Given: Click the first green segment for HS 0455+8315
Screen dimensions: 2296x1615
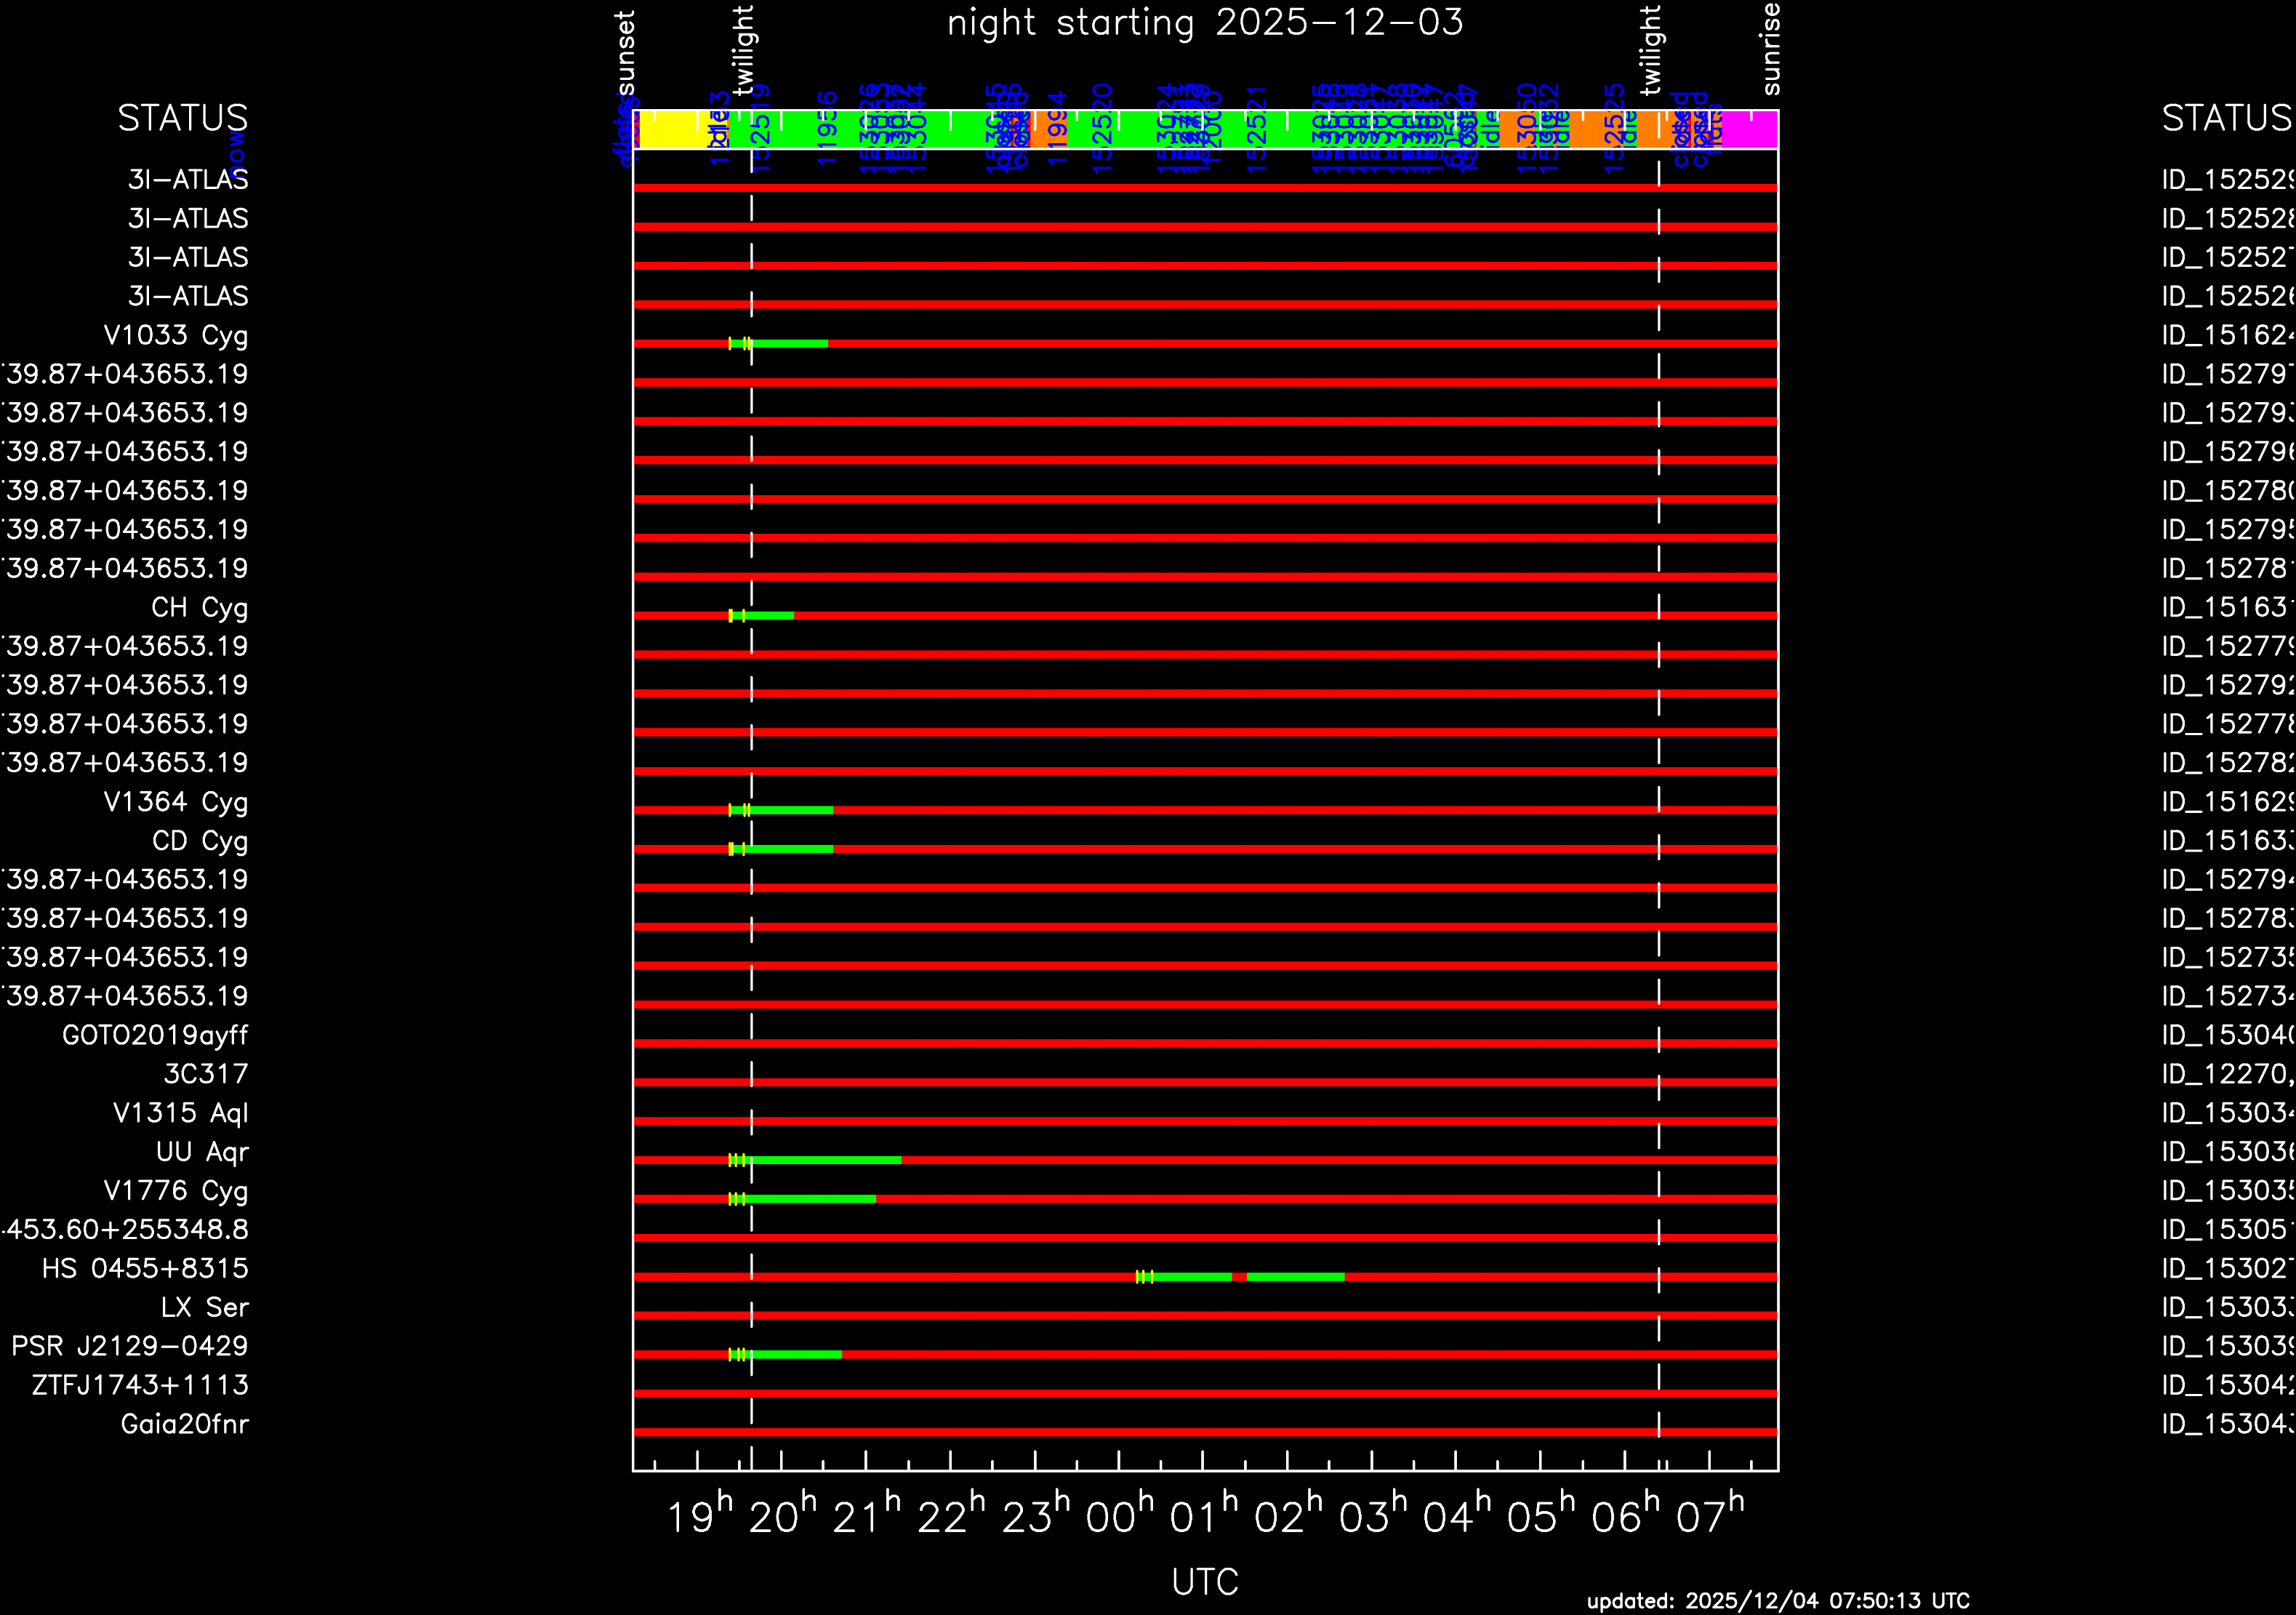Looking at the screenshot, I should 1192,1277.
